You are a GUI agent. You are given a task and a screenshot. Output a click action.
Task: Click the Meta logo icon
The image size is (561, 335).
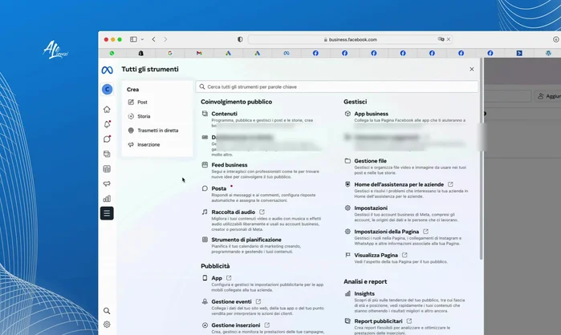107,70
